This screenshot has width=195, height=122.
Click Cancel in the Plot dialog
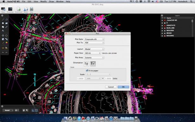coord(111,87)
